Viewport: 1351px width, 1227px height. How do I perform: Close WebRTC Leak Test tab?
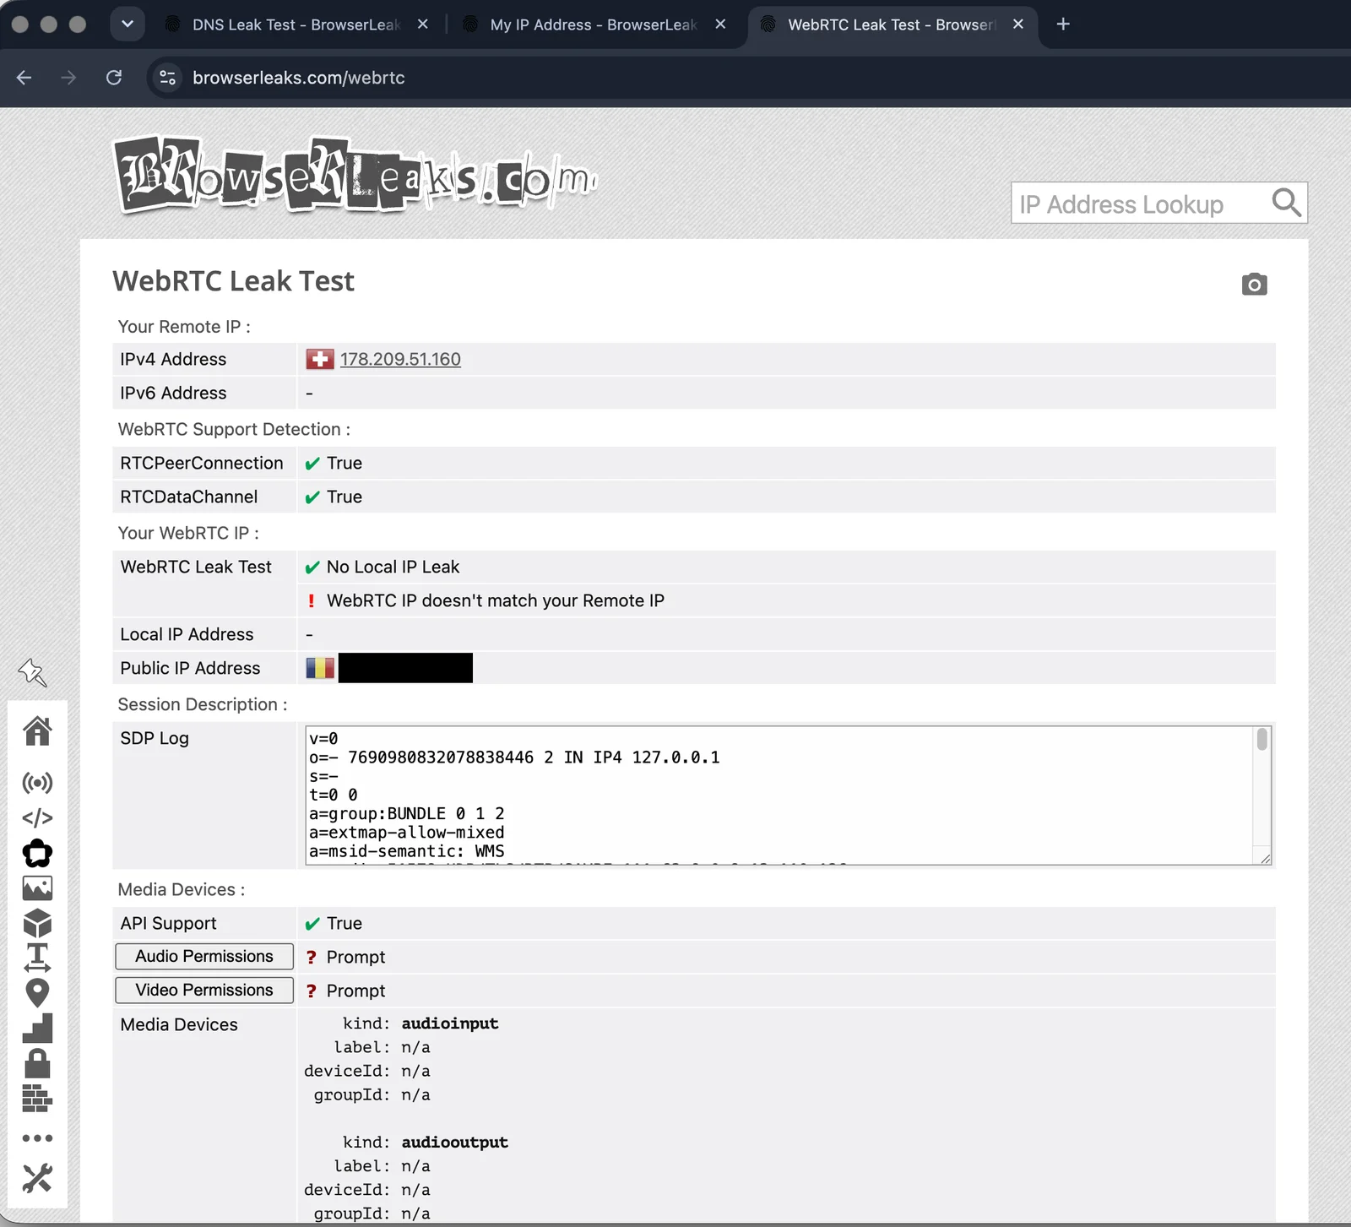tap(1018, 24)
